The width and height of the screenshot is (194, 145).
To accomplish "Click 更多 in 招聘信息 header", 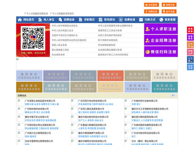I will [174, 95].
